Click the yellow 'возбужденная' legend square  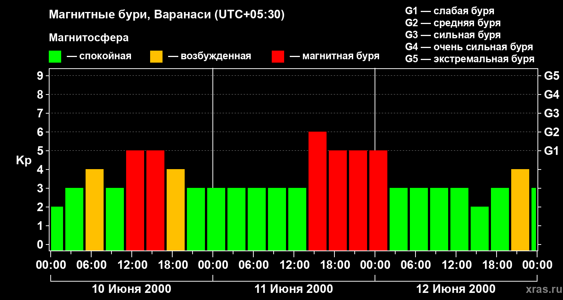[157, 57]
